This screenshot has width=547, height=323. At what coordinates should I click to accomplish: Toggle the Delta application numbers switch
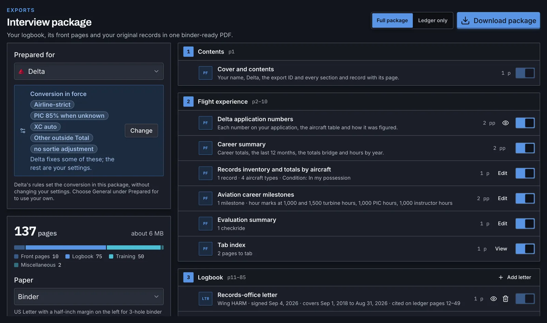click(x=525, y=123)
